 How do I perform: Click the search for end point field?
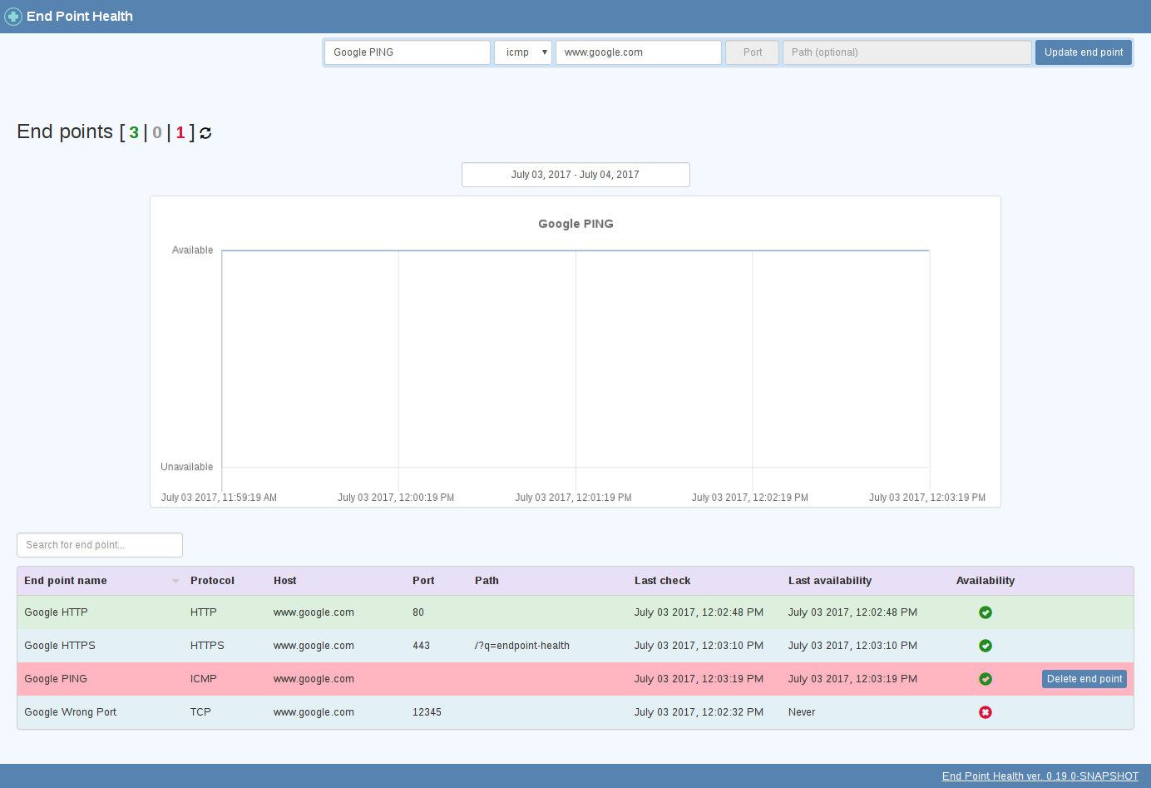coord(99,544)
